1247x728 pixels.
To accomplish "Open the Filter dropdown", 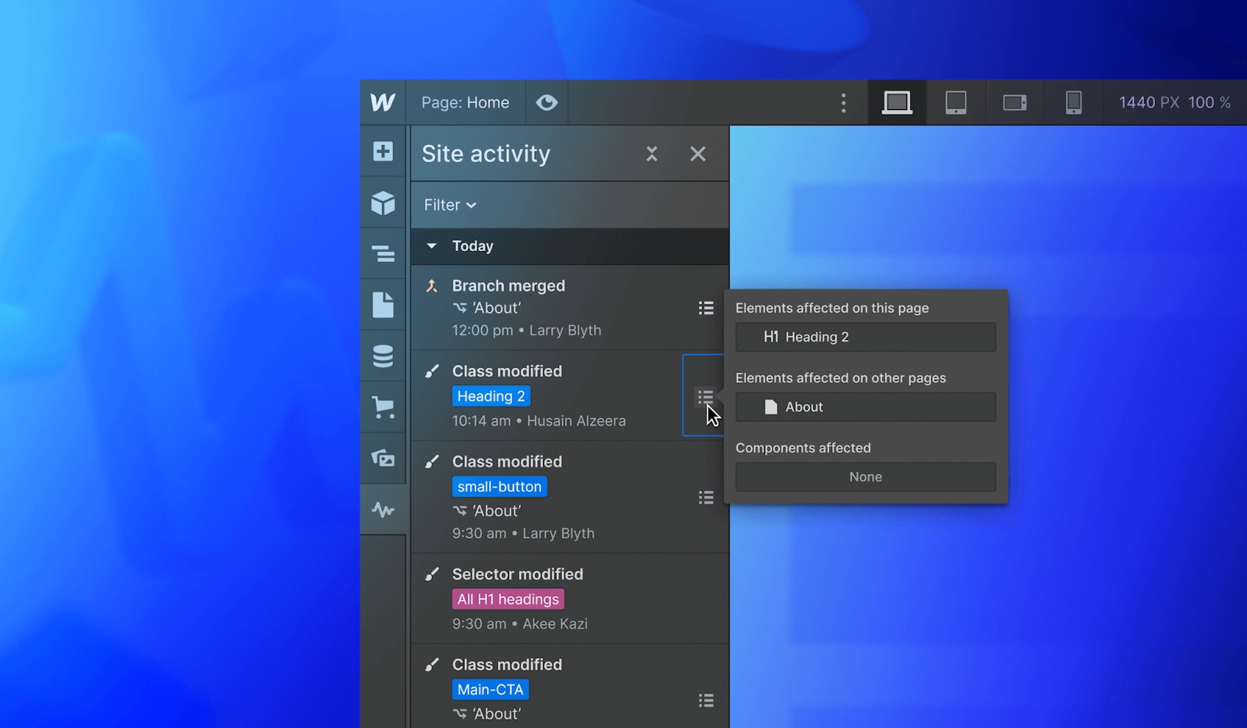I will 450,205.
